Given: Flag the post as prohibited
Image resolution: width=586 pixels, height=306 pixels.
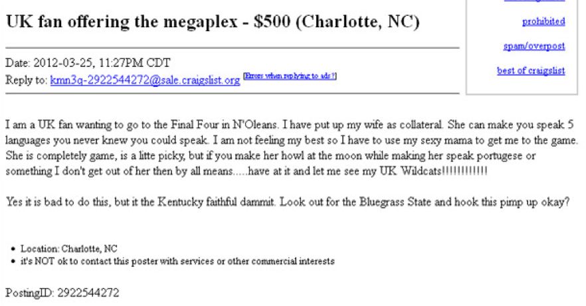Looking at the screenshot, I should coord(543,21).
